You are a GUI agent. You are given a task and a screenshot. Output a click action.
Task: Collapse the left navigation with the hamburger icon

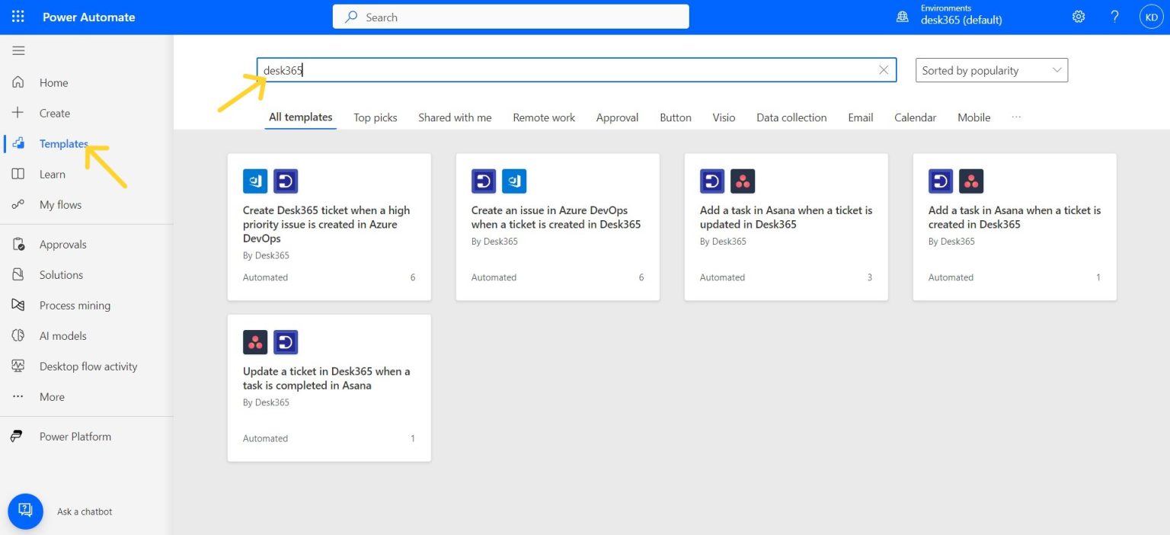point(18,50)
